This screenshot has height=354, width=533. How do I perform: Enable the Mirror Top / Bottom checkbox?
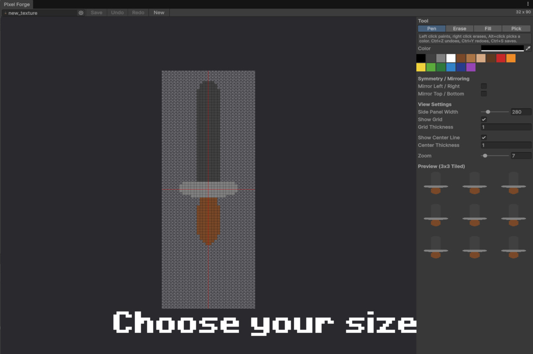tap(484, 94)
